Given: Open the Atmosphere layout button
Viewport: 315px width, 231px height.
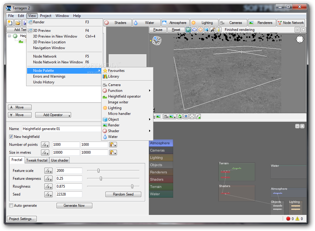Looking at the screenshot, I should click(x=175, y=23).
